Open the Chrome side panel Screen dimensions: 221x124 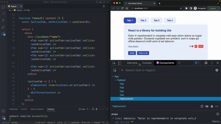pyautogui.click(x=191, y=8)
